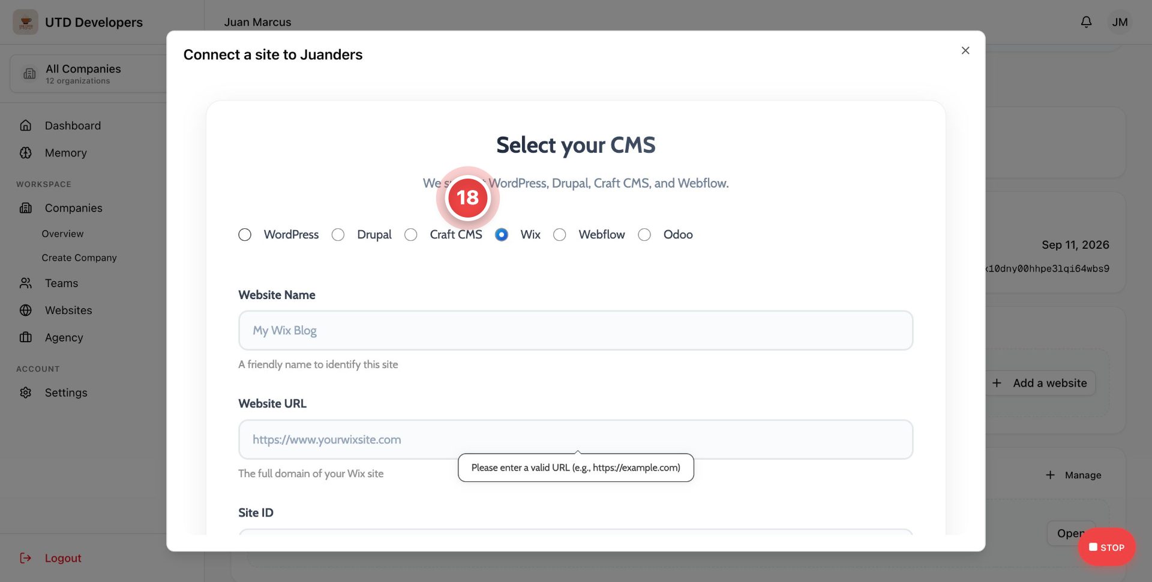Click the Dashboard home icon
This screenshot has width=1152, height=582.
(x=26, y=125)
